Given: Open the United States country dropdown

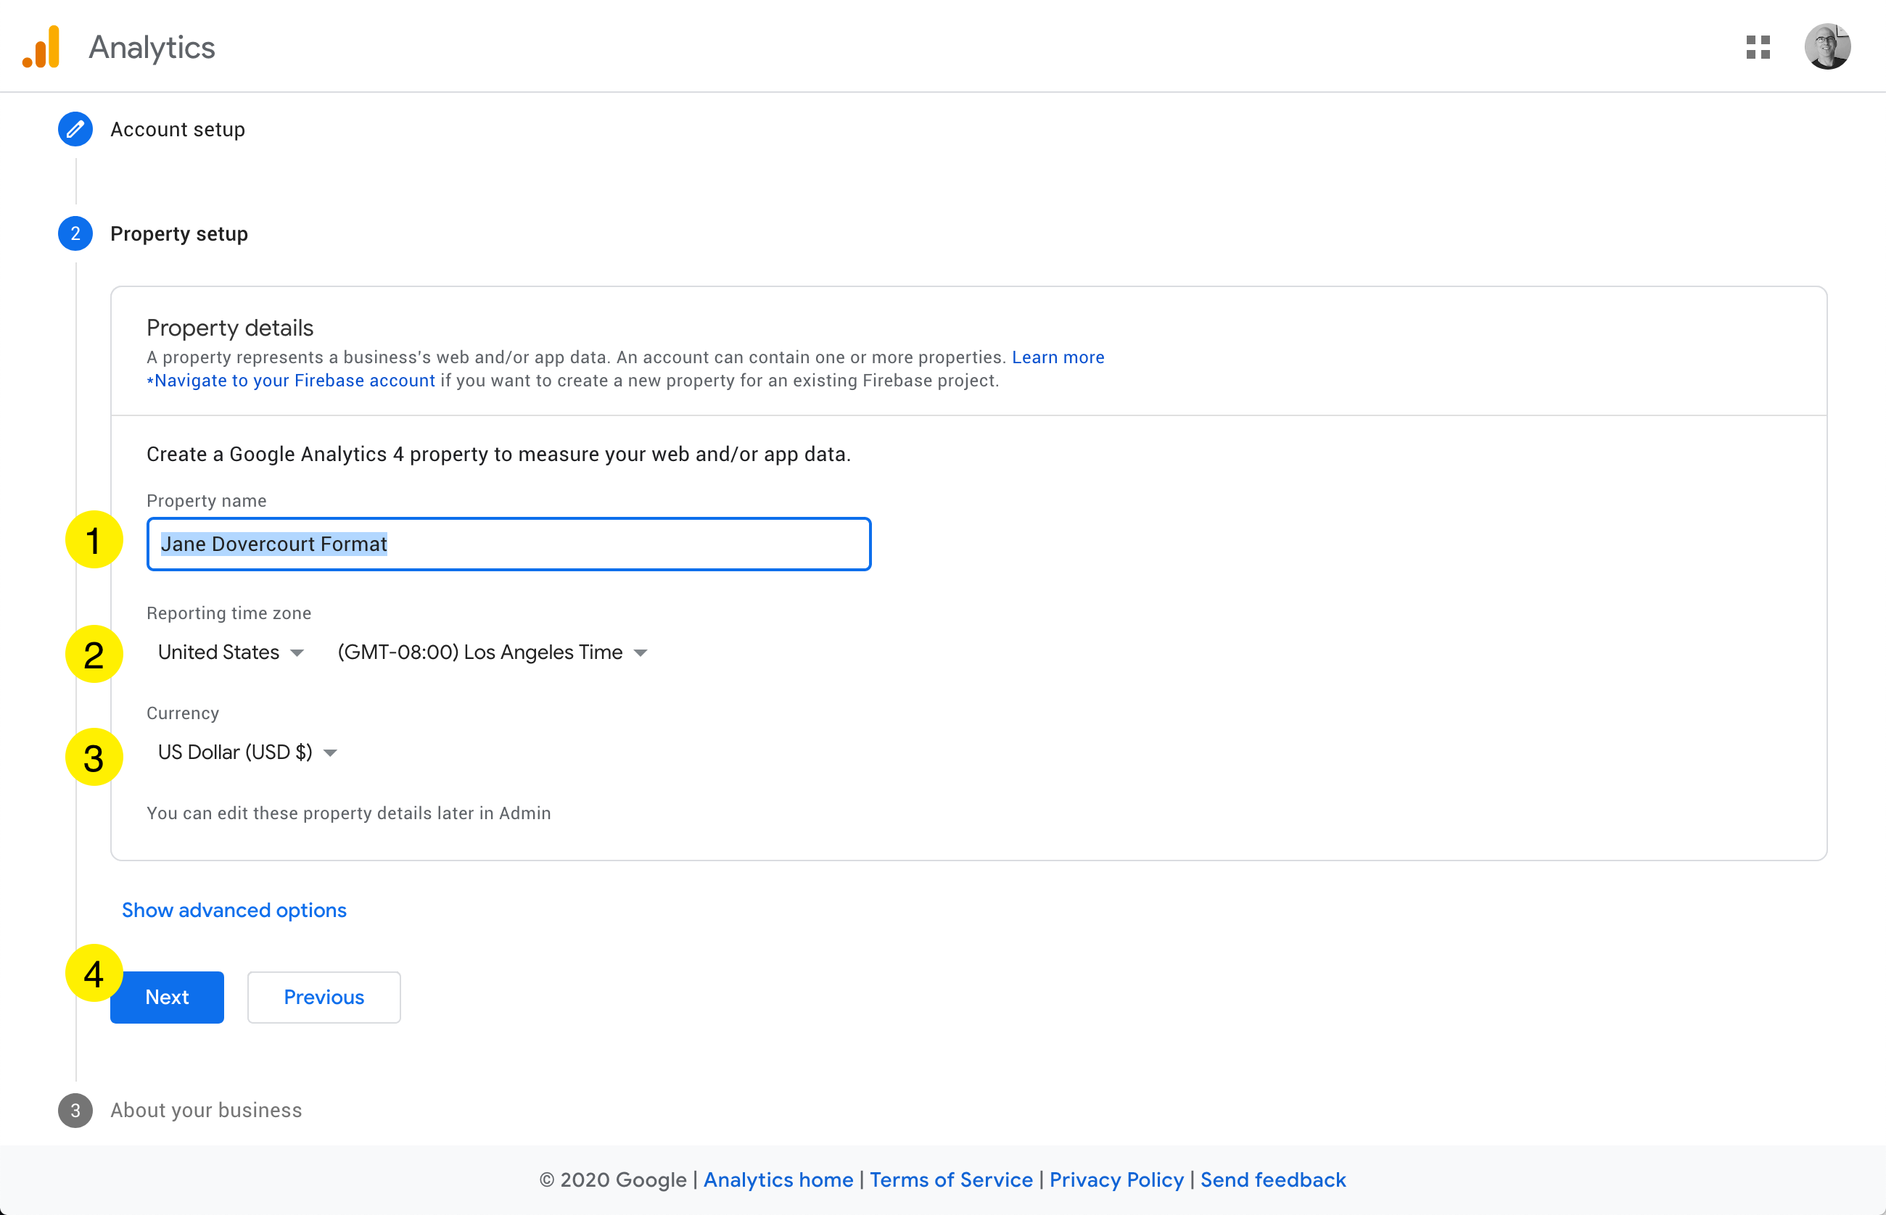Looking at the screenshot, I should (231, 652).
